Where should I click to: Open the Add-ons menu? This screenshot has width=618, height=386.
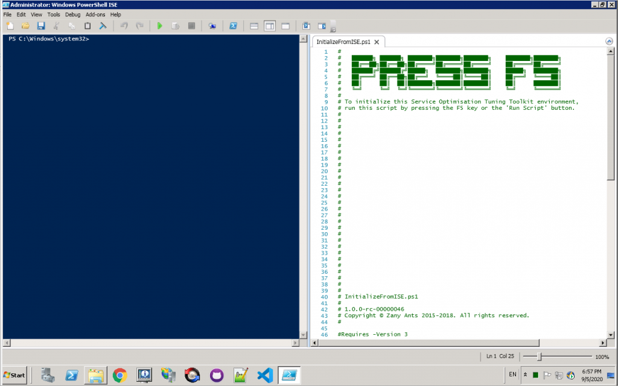click(x=95, y=14)
